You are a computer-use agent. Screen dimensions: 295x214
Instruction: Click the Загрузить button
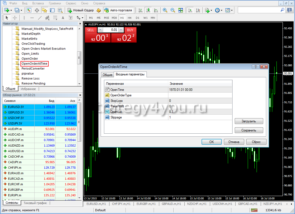[249, 121]
